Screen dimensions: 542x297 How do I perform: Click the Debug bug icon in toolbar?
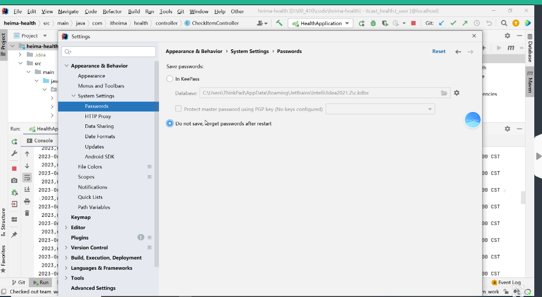(373, 23)
